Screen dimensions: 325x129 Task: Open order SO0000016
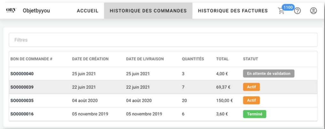(22, 114)
